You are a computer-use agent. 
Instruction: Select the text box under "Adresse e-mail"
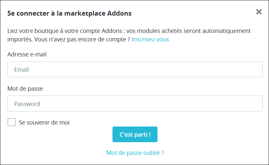tap(135, 69)
